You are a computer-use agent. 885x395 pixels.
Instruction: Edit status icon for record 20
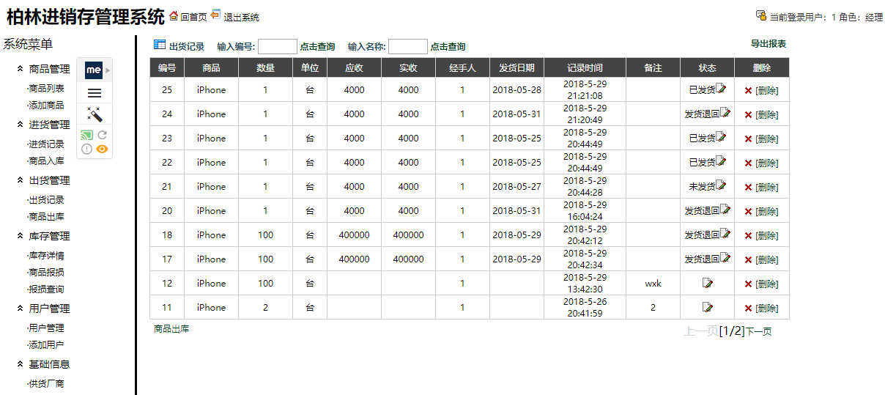click(725, 210)
